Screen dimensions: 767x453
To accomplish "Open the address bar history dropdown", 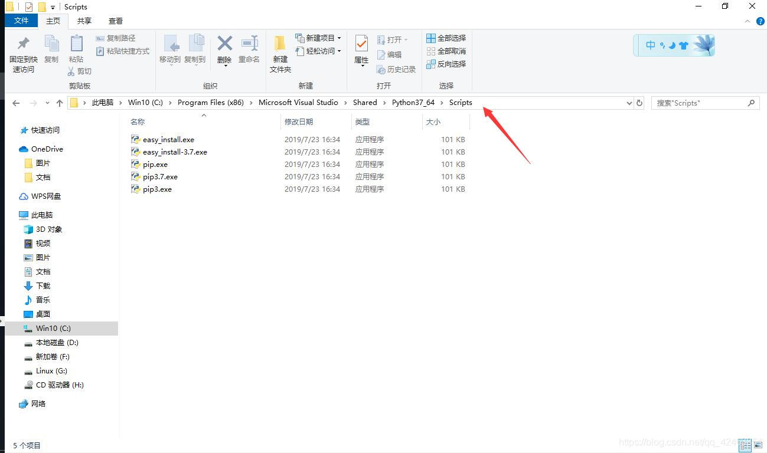I will tap(628, 103).
